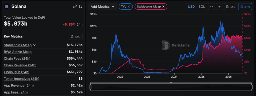Screen dimensions: 256x96
Task: Click the 2026 x-axis label
Action: pos(228,77)
